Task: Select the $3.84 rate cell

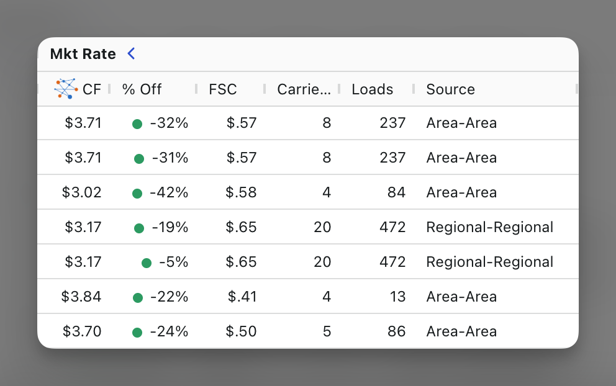Action: pos(81,297)
